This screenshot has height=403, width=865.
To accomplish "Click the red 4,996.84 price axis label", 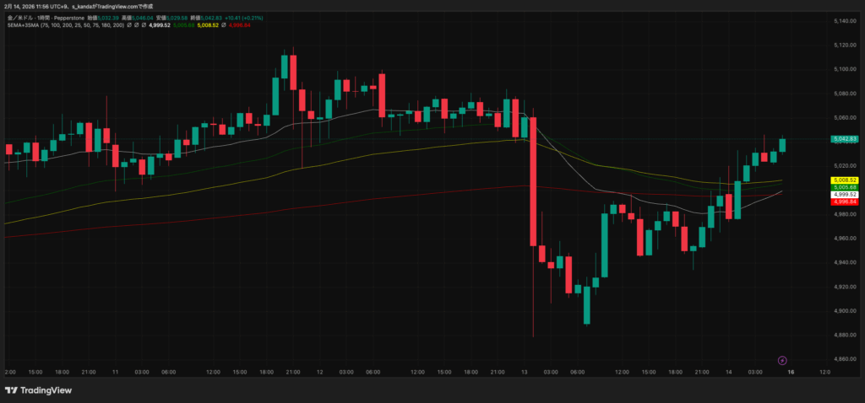I will (844, 201).
